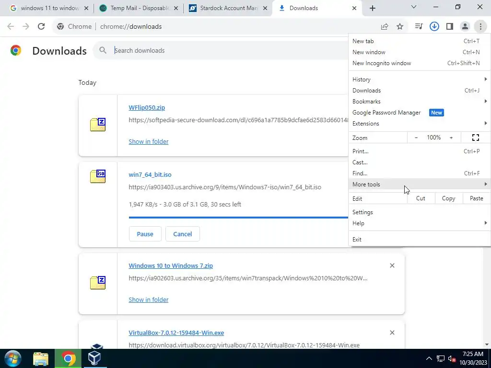Click the forward navigation arrow
The image size is (491, 368).
point(26,26)
